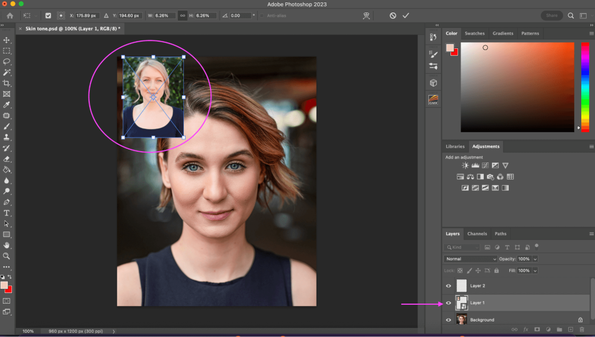Commit the transform with the checkmark

[x=406, y=15]
